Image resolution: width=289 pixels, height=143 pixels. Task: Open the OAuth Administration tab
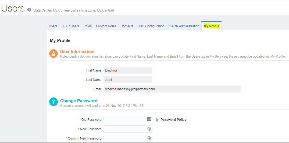click(184, 26)
